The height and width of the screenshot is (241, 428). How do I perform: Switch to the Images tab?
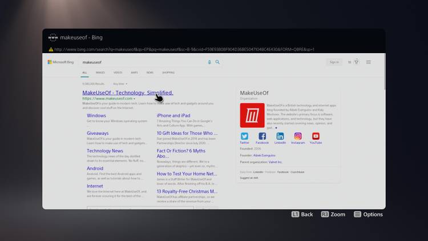pyautogui.click(x=100, y=73)
